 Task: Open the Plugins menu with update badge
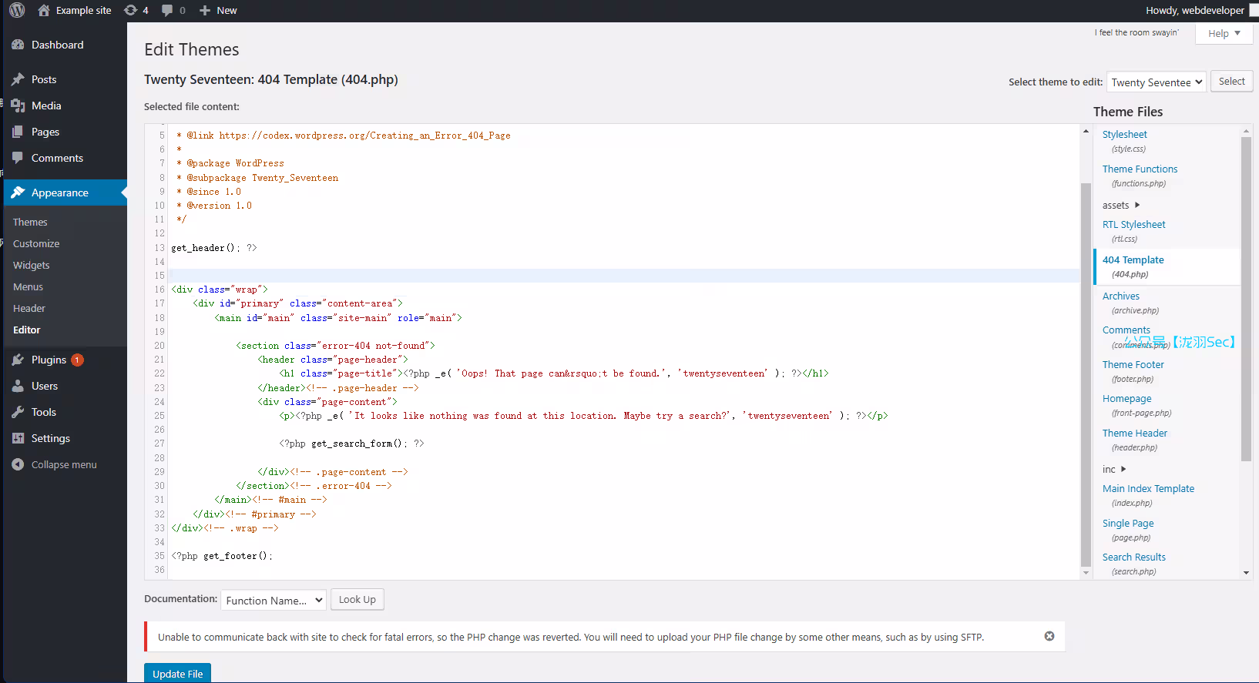[x=49, y=360]
